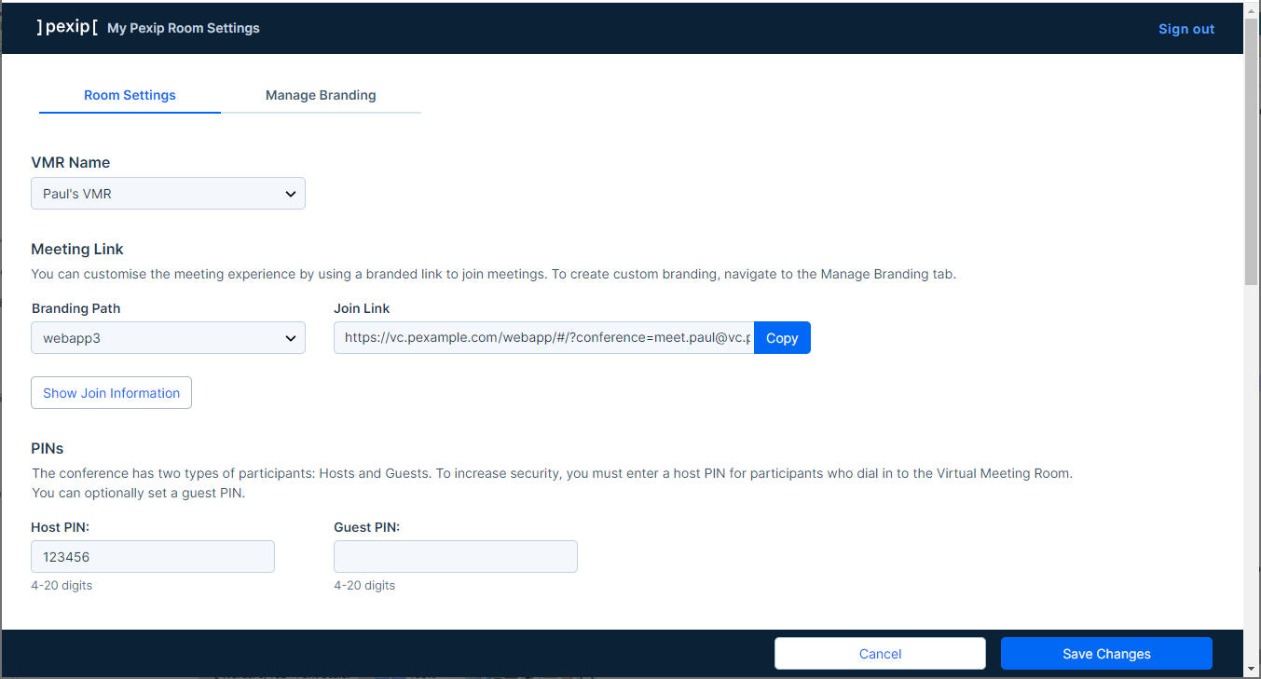1261x679 pixels.
Task: Save Changes to room settings
Action: click(x=1106, y=654)
